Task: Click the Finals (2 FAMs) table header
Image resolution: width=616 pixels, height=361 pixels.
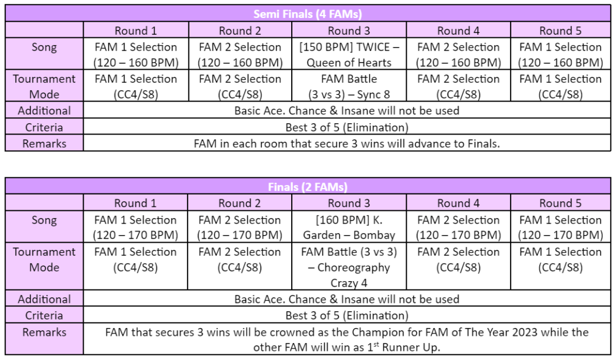Action: [307, 187]
